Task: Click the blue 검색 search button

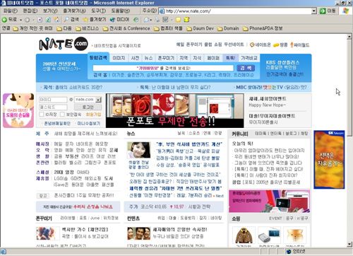Action: (246, 68)
